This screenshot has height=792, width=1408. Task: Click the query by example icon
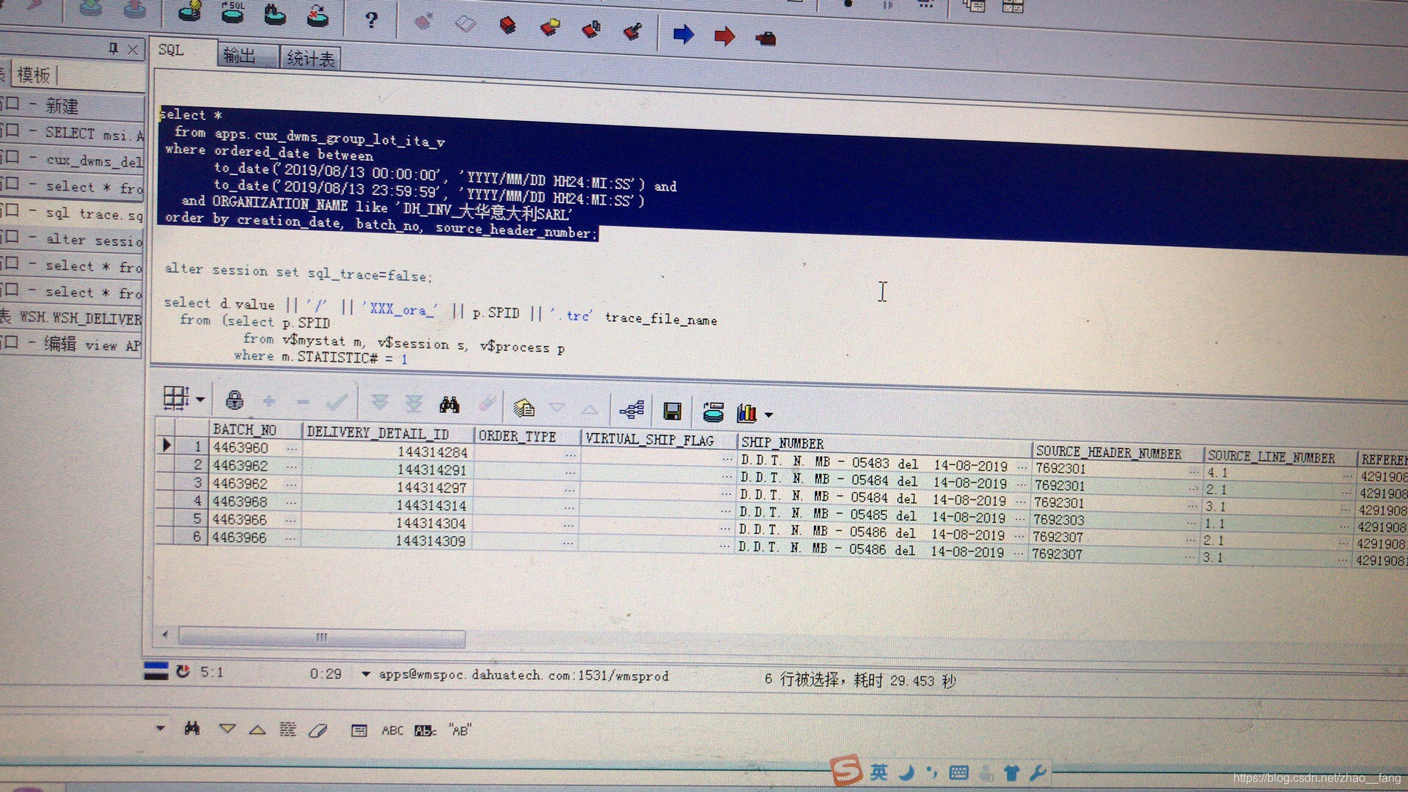click(524, 407)
